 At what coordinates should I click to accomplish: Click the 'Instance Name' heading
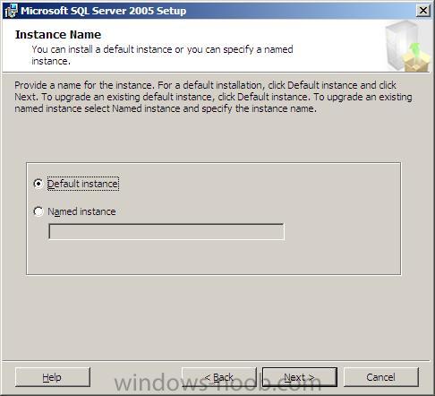click(58, 35)
